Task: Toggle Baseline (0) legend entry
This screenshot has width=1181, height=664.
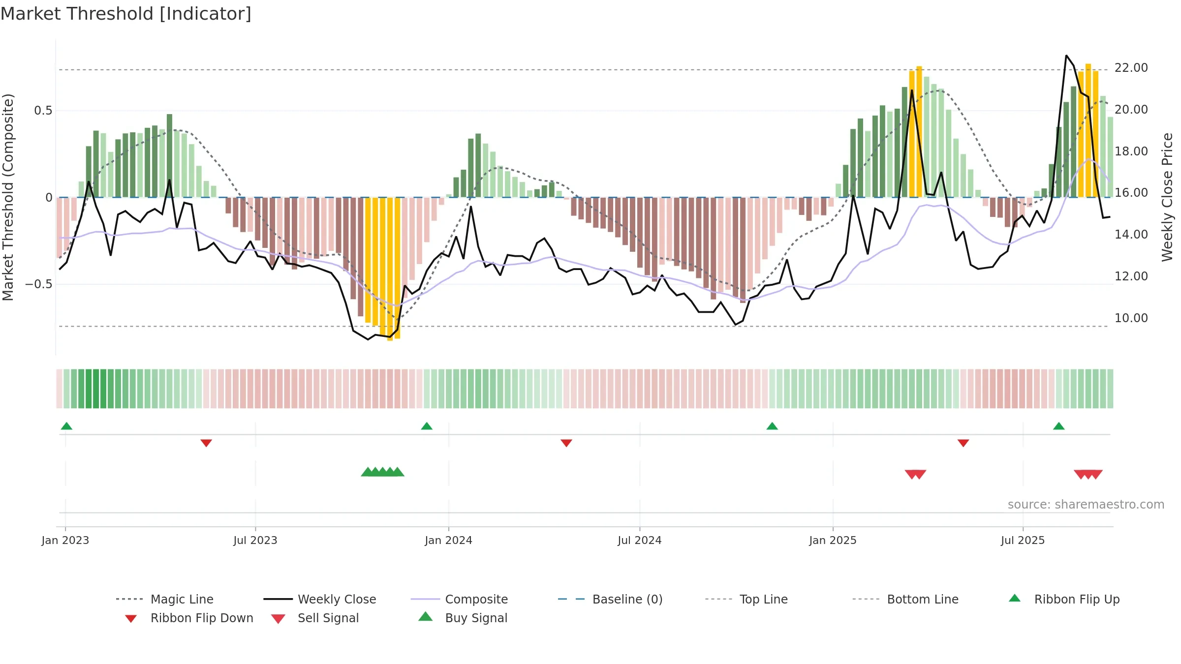Action: (610, 599)
